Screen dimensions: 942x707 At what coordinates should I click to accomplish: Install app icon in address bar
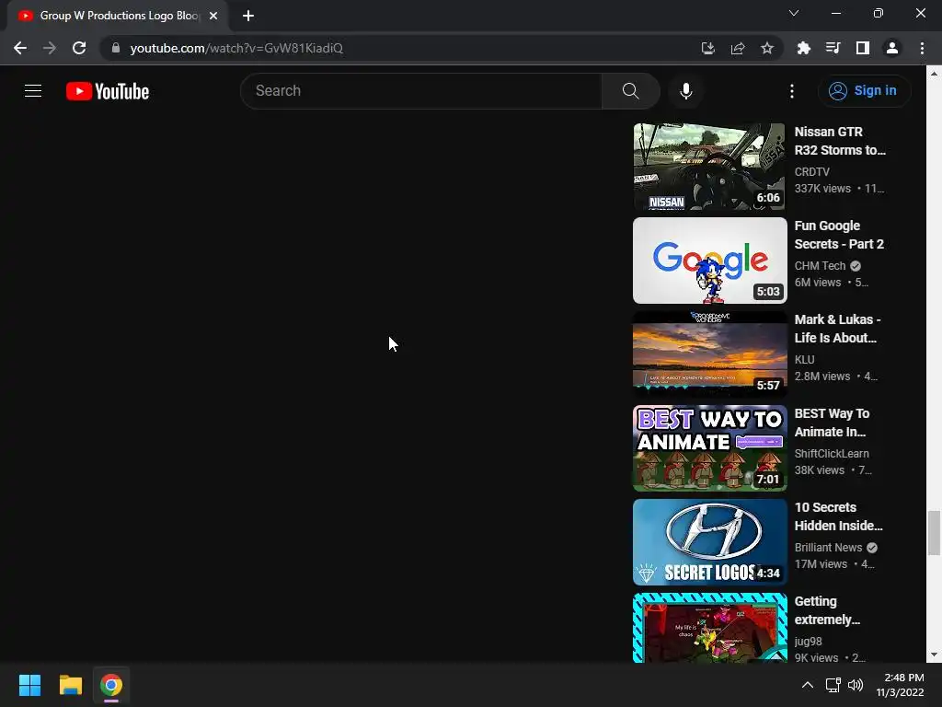tap(707, 48)
